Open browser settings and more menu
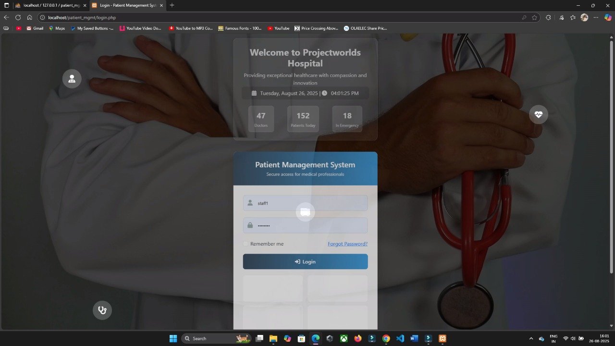The width and height of the screenshot is (615, 346). tap(596, 17)
